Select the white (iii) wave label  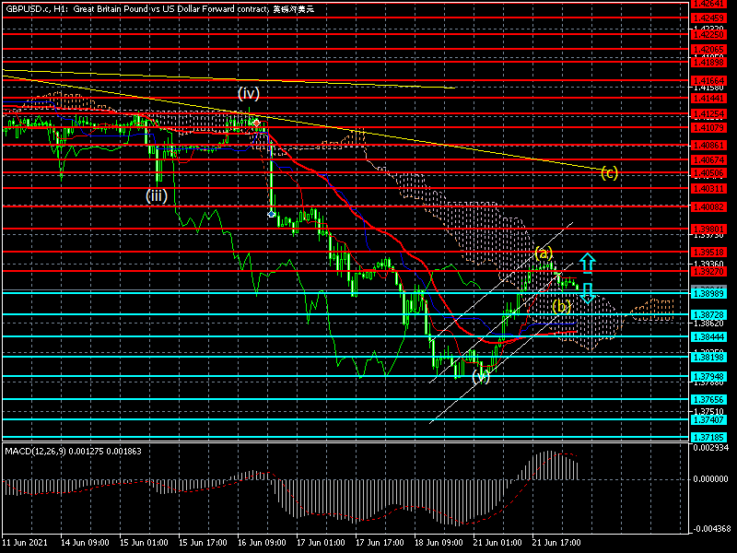[157, 195]
